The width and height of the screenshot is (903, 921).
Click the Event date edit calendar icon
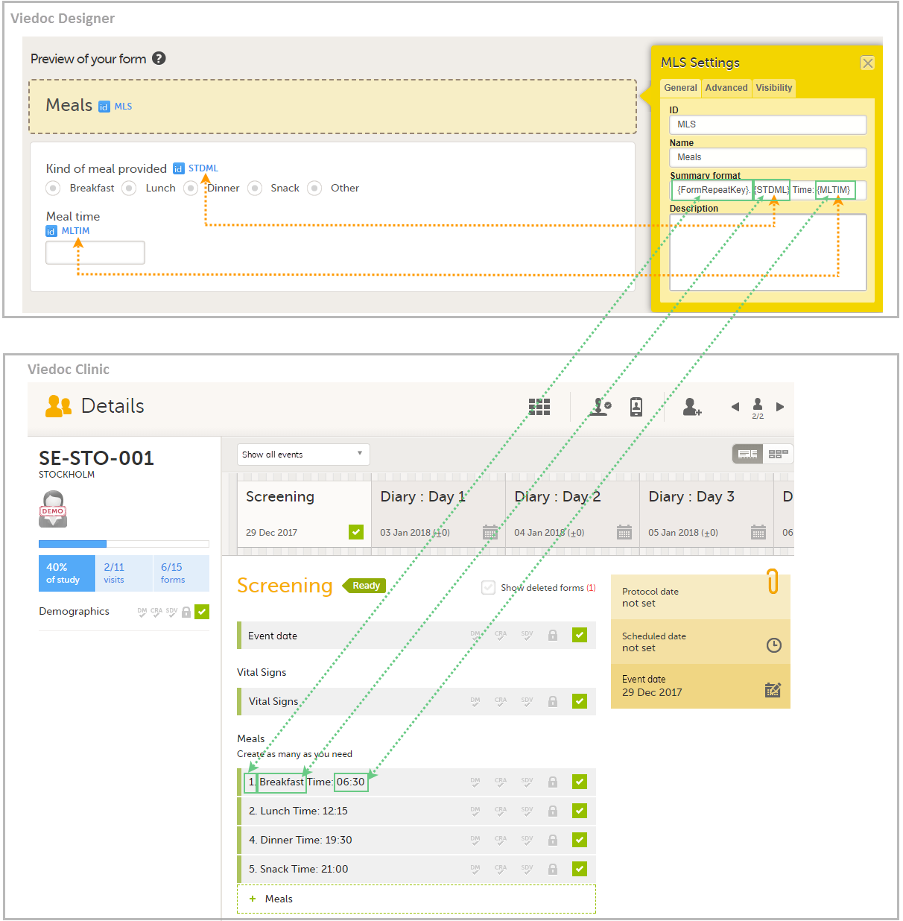pos(773,689)
